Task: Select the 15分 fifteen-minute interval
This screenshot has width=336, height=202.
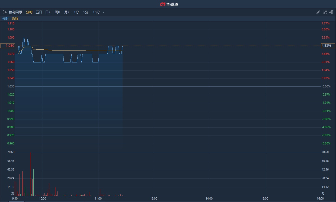Action: [96, 12]
